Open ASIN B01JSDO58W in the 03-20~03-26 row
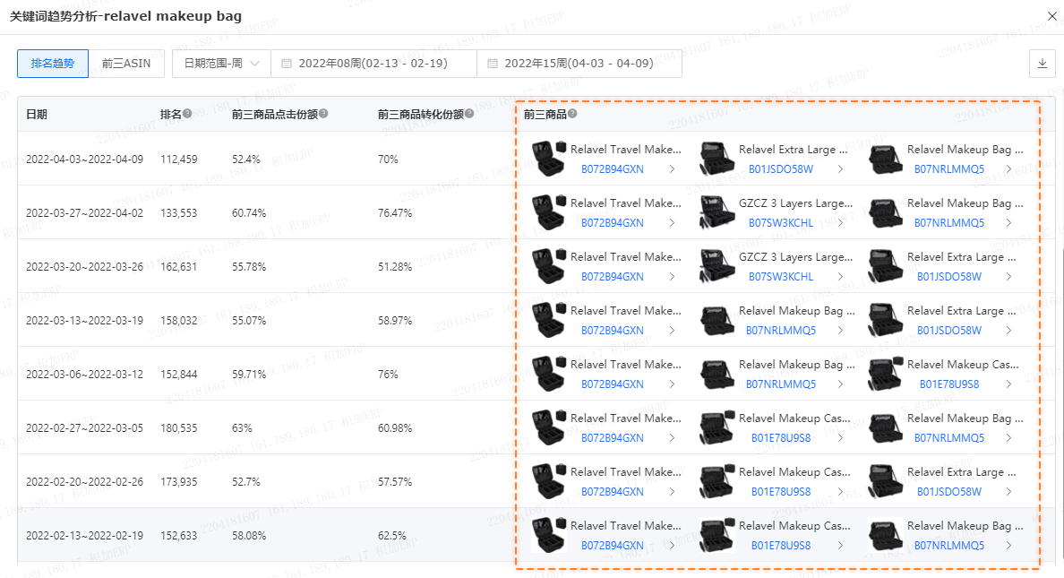Viewport: 1064px width, 578px height. pos(949,276)
